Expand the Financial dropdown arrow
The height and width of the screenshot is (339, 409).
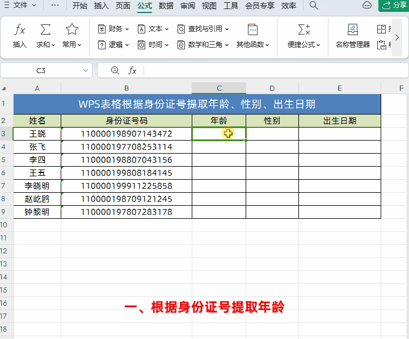click(127, 29)
